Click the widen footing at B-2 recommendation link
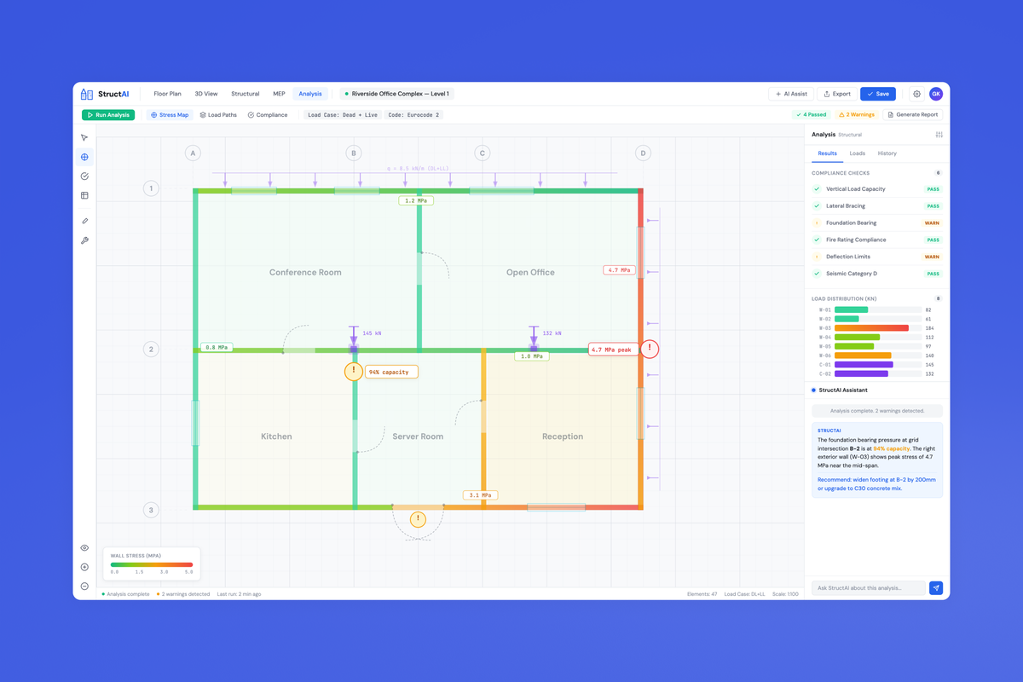This screenshot has height=682, width=1023. tap(876, 484)
